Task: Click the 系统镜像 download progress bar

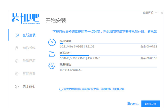Action: [x=108, y=44]
